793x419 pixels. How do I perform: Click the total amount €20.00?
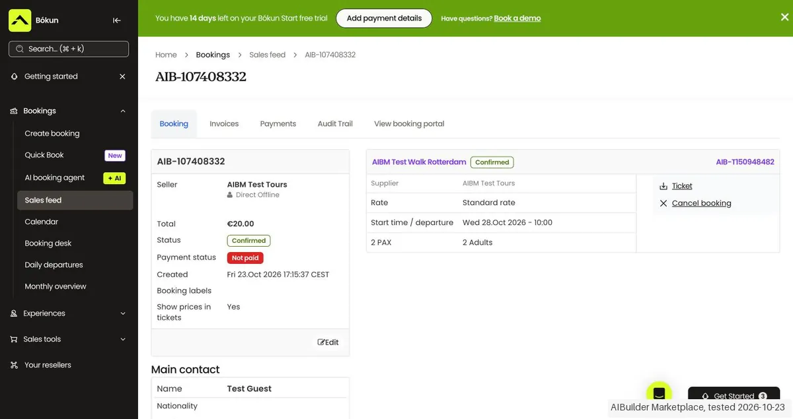coord(241,224)
